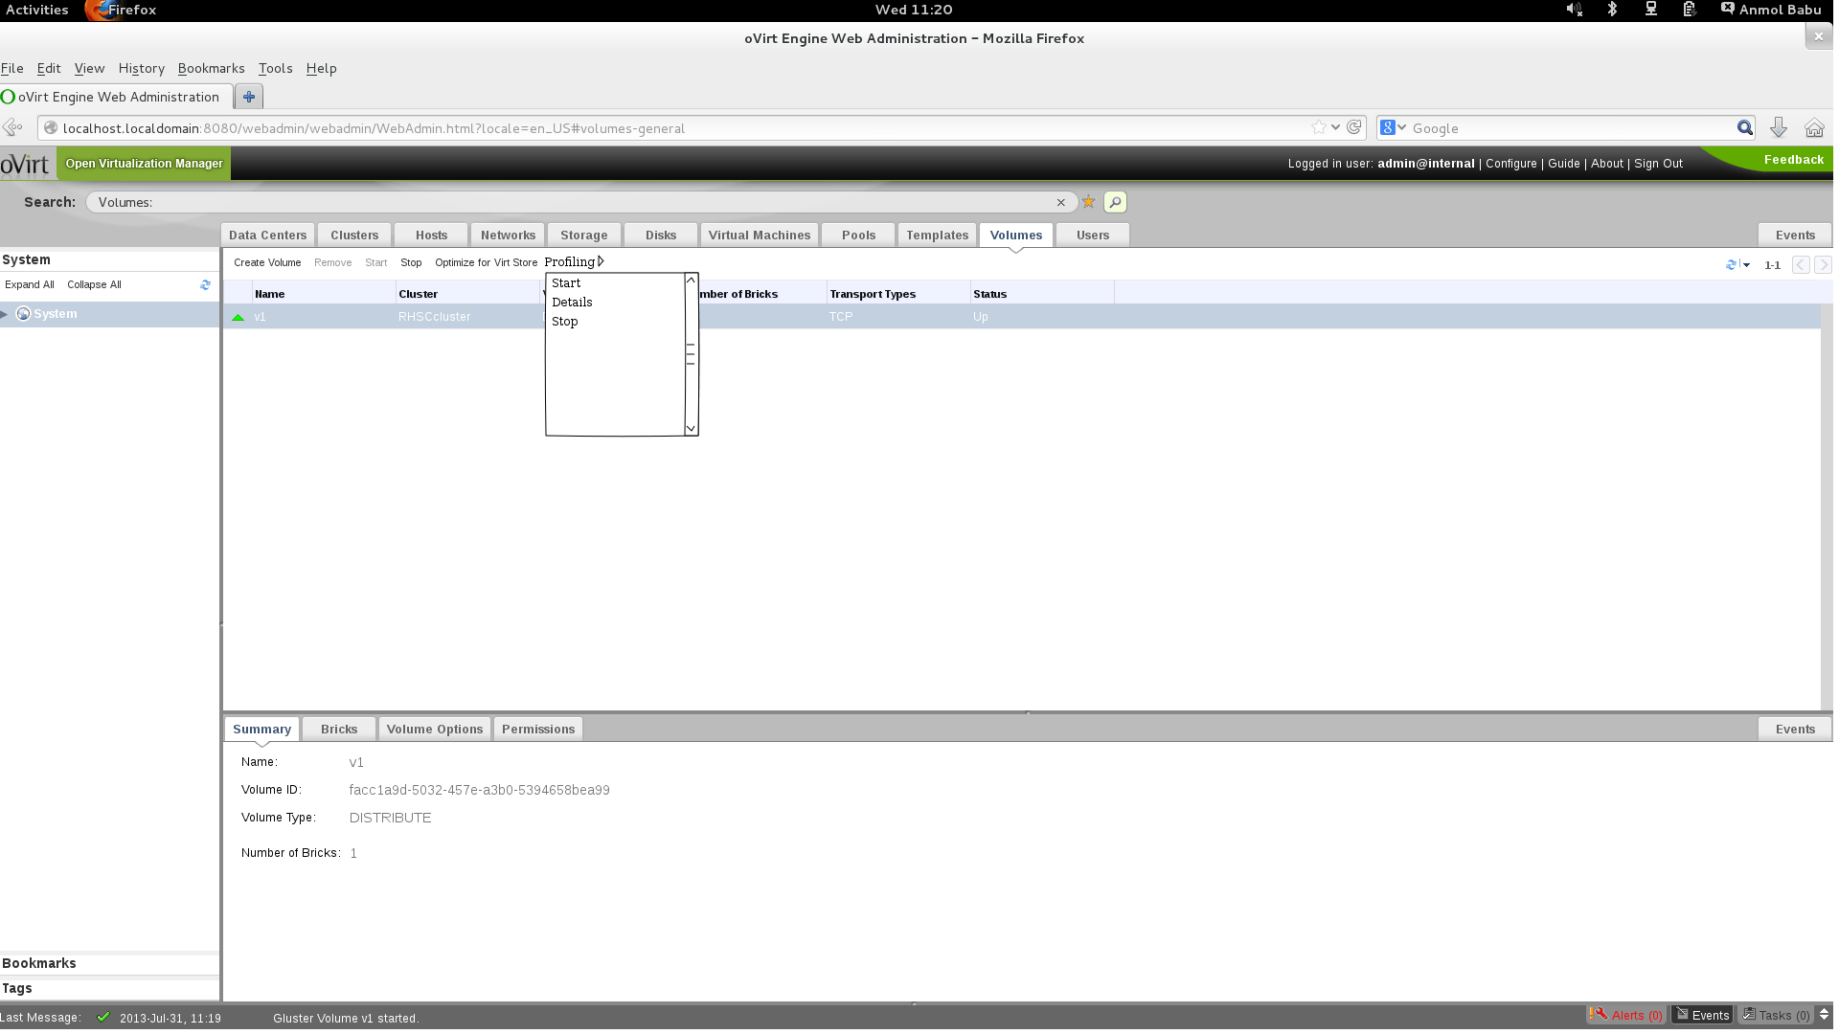Clear the Volumes search text
Screen dimensions: 1839x1034
pos(1060,202)
